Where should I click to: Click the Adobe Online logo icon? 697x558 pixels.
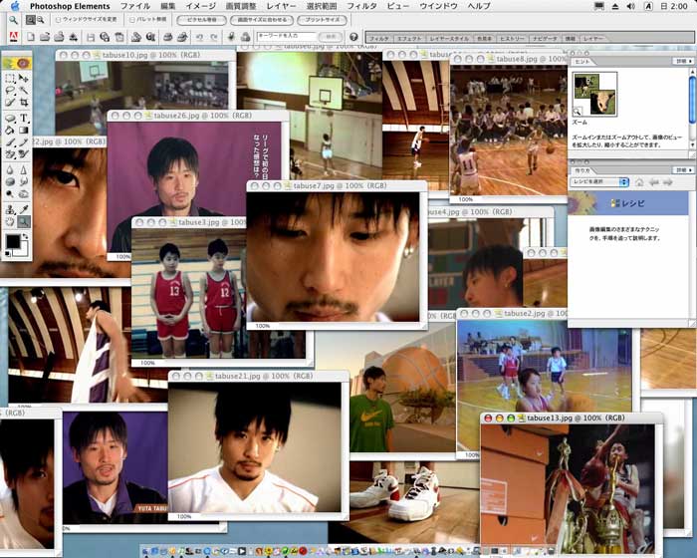click(x=14, y=37)
